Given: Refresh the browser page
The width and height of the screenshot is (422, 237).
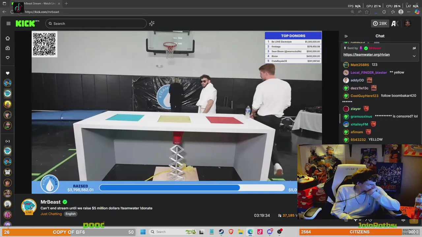Looking at the screenshot, I should [x=12, y=12].
